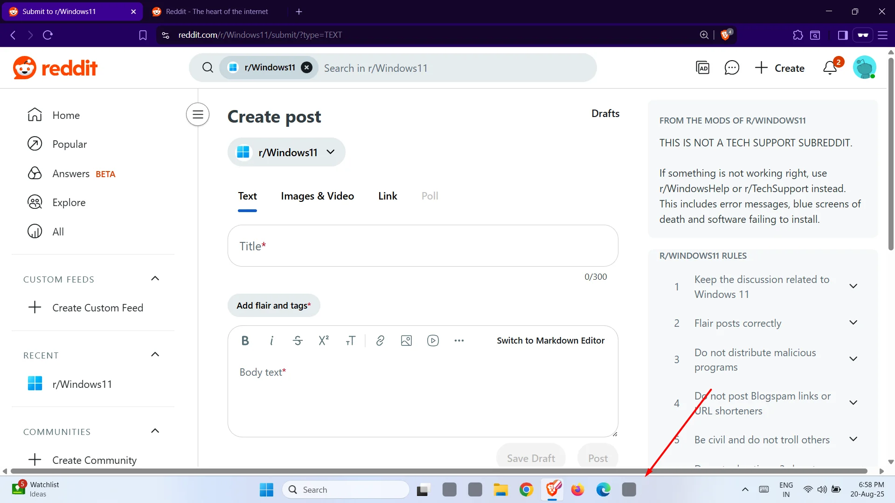This screenshot has width=895, height=503.
Task: Open the Windows Start button
Action: click(x=266, y=490)
